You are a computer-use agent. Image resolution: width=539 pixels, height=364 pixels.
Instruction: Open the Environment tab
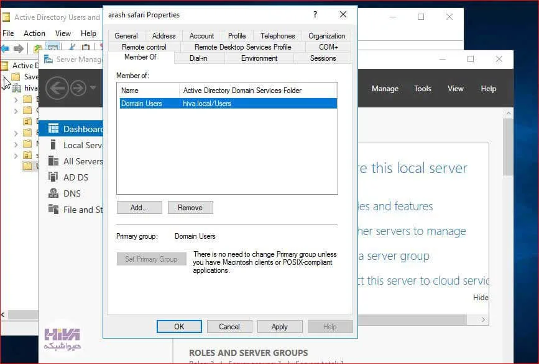(259, 58)
